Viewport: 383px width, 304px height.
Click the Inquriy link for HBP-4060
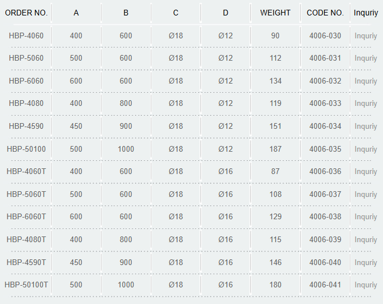click(366, 36)
